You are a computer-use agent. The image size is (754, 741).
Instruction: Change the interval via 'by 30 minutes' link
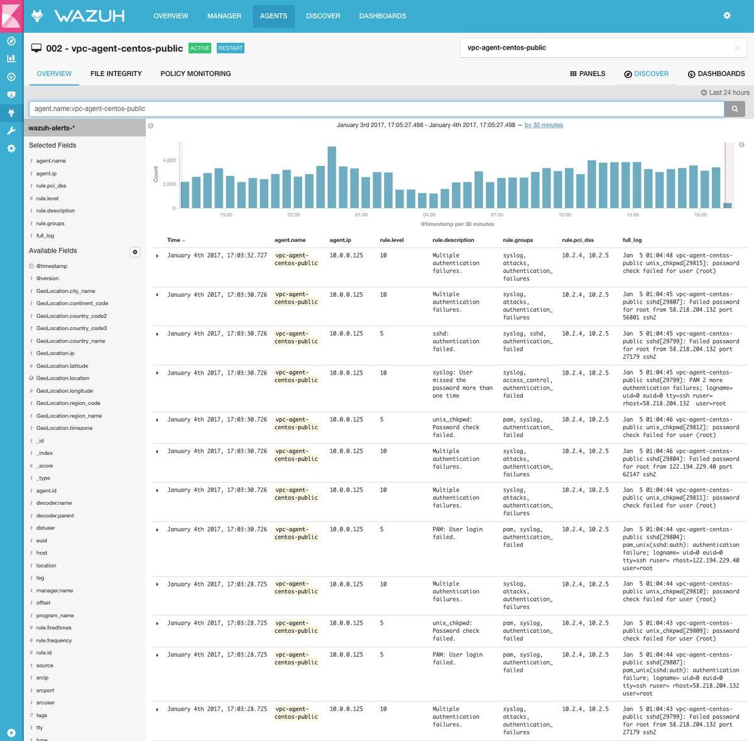pos(544,125)
